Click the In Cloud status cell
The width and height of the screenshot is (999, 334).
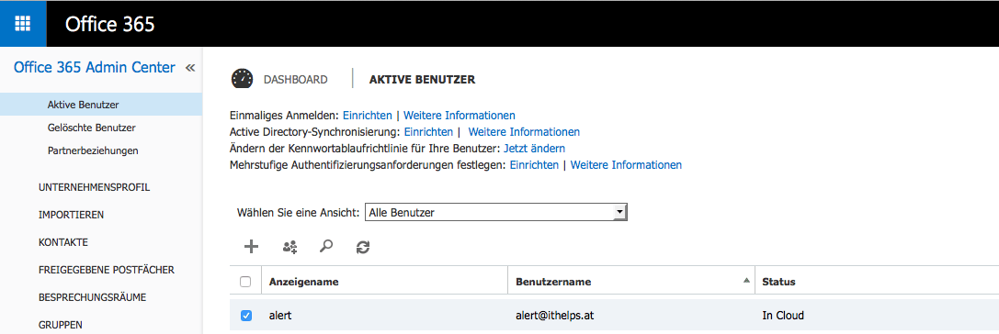pyautogui.click(x=783, y=315)
